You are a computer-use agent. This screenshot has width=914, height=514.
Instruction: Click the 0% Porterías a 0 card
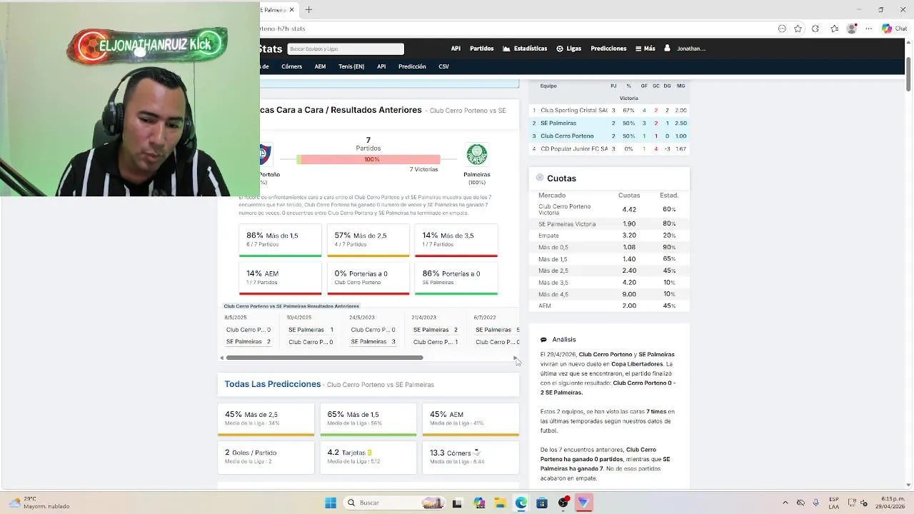point(368,278)
